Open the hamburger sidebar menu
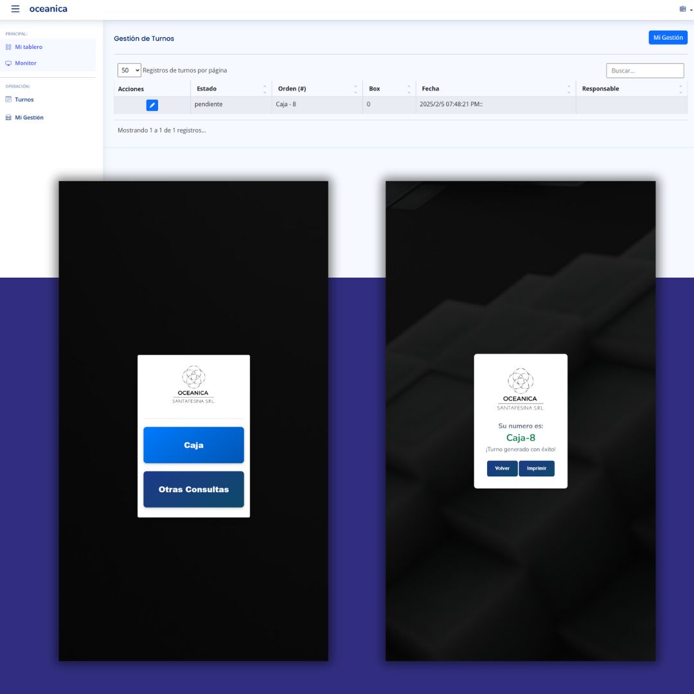694x694 pixels. (15, 9)
